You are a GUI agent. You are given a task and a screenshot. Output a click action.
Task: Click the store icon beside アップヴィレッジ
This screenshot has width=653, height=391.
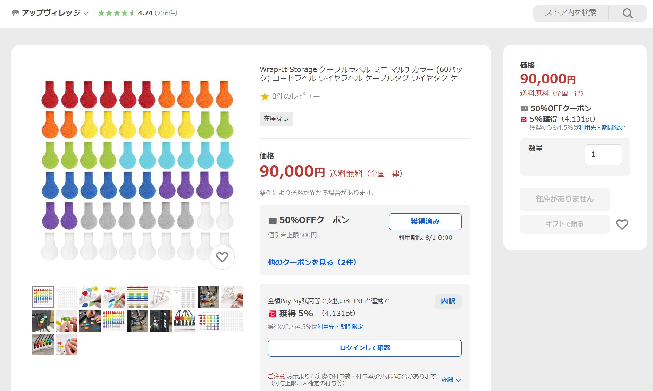15,13
